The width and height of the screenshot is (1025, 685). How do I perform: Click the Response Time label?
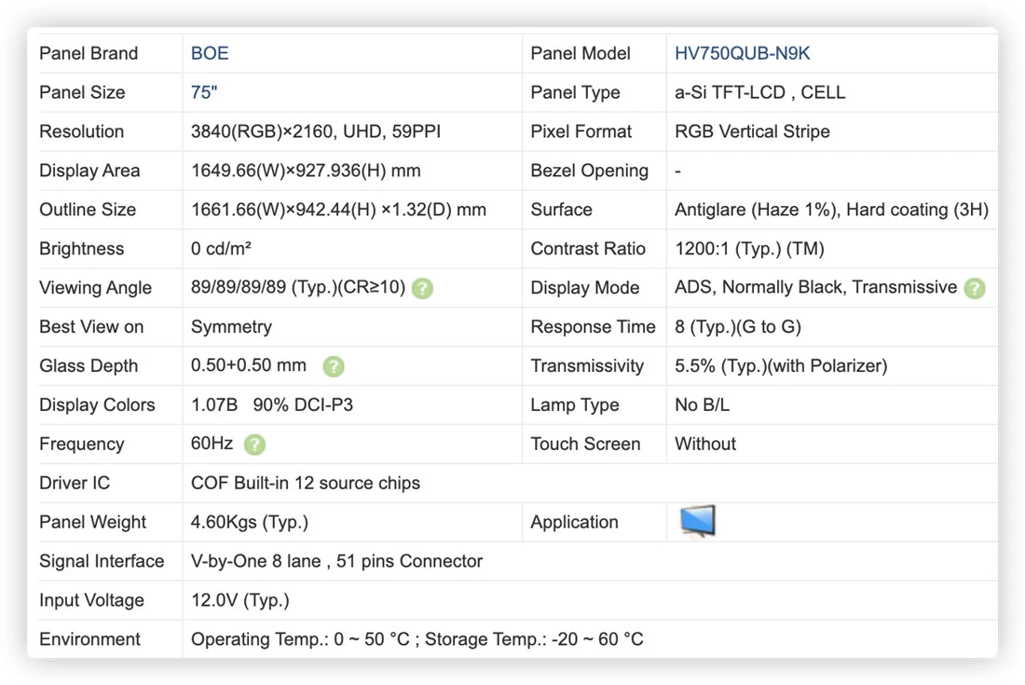point(593,327)
